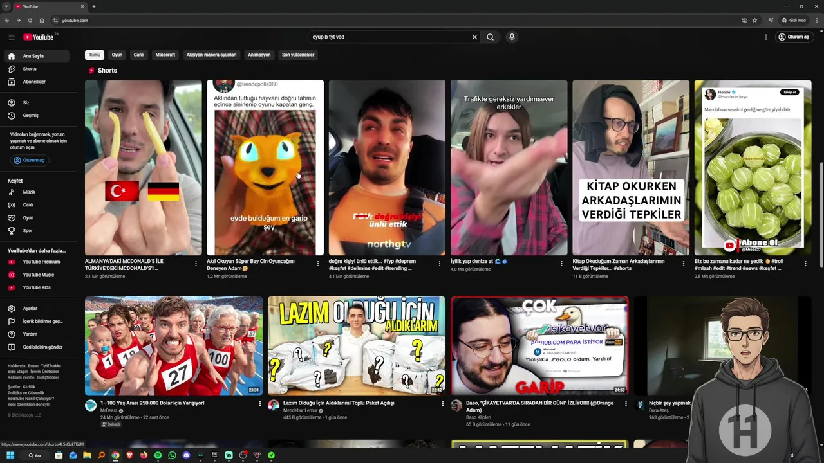The image size is (824, 463).
Task: Open Geçmiş history in sidebar
Action: pos(36,115)
